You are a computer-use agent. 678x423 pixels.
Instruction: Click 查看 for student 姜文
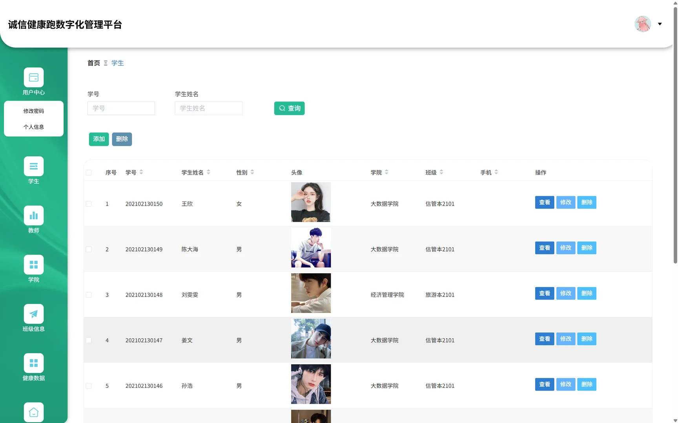coord(545,339)
